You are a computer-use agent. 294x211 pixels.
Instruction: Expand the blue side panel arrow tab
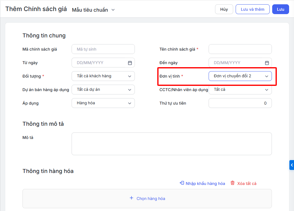coord(292,165)
